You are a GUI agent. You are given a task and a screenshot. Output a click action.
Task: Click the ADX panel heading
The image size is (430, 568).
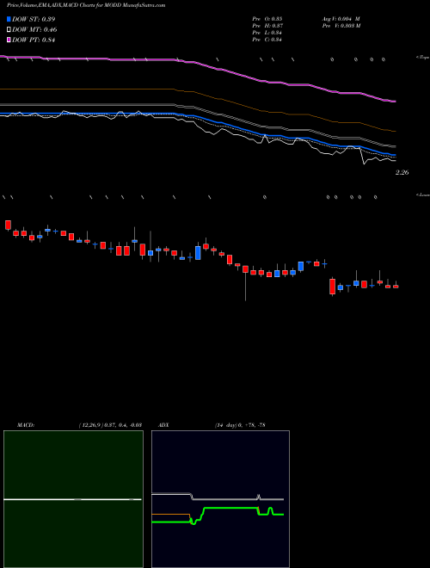[163, 425]
